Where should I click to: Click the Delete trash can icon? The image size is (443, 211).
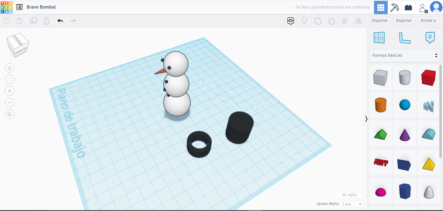pyautogui.click(x=47, y=21)
